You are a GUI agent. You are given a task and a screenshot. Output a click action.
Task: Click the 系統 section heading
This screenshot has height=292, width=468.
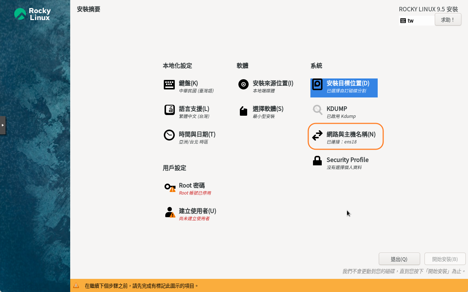pyautogui.click(x=316, y=66)
